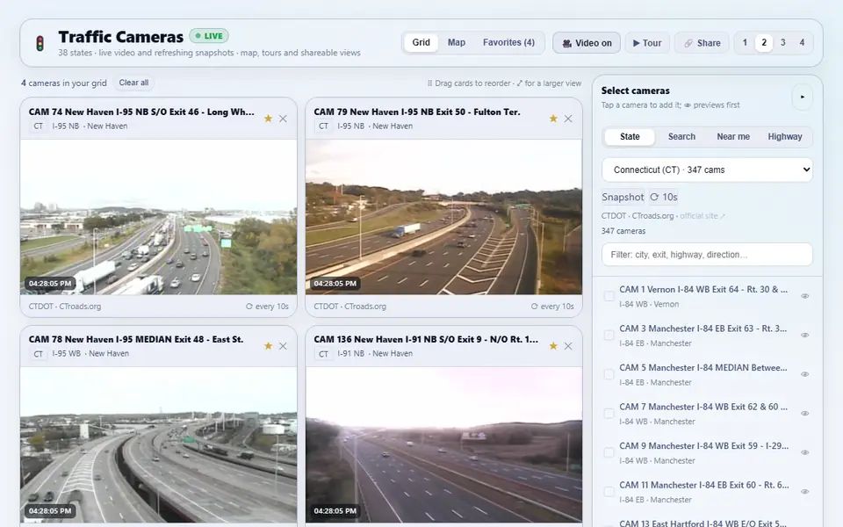This screenshot has height=527, width=843.
Task: Click the traffic light logo icon
Action: coord(40,44)
